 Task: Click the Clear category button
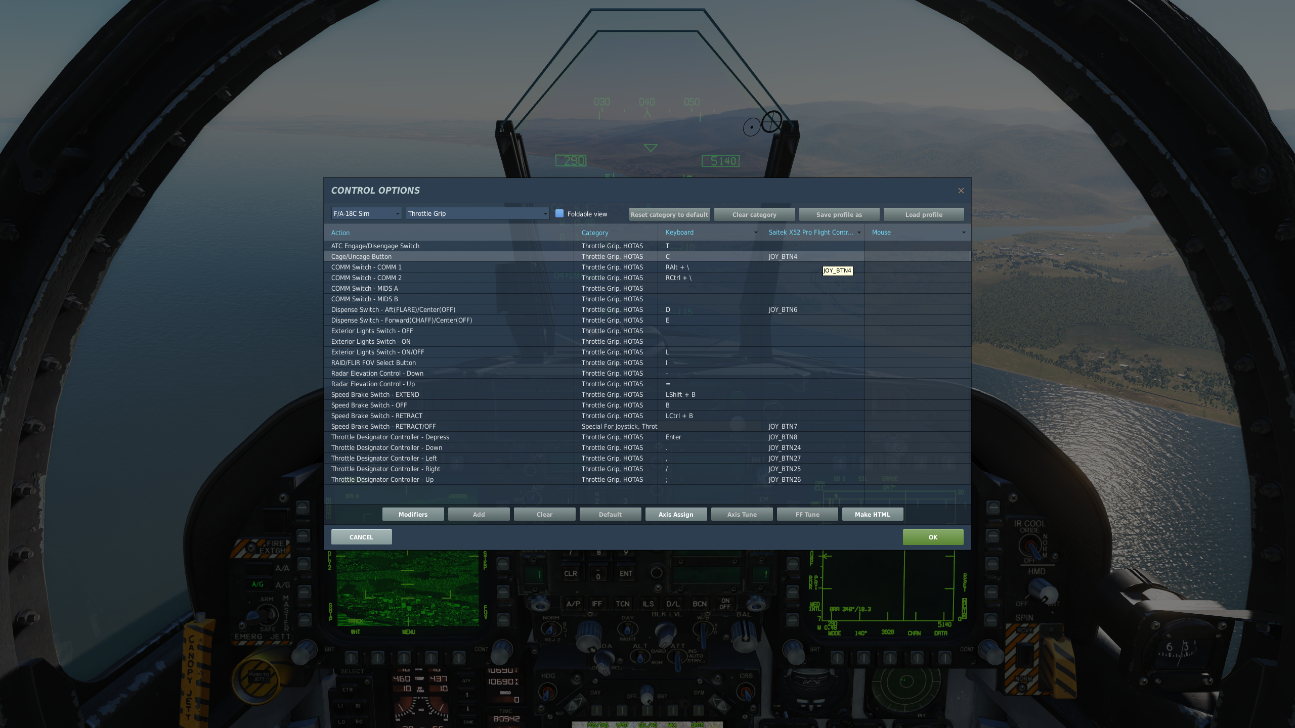coord(754,214)
